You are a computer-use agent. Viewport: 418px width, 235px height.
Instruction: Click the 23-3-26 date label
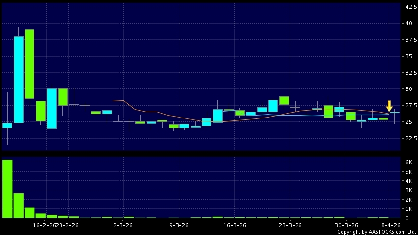click(290, 225)
